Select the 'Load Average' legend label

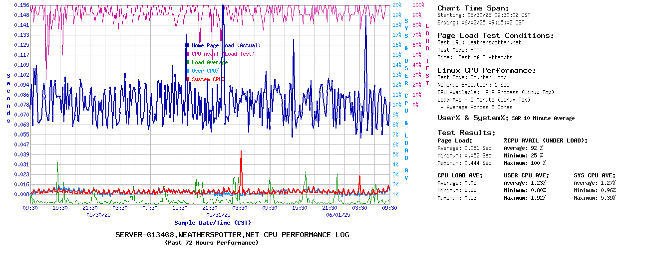click(210, 62)
